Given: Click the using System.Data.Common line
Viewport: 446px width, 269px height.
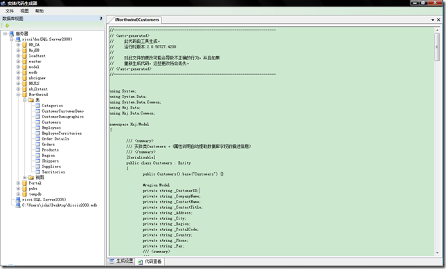Looking at the screenshot, I should click(x=136, y=102).
